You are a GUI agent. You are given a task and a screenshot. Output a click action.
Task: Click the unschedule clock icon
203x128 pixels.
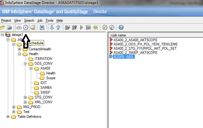pyautogui.click(x=112, y=27)
